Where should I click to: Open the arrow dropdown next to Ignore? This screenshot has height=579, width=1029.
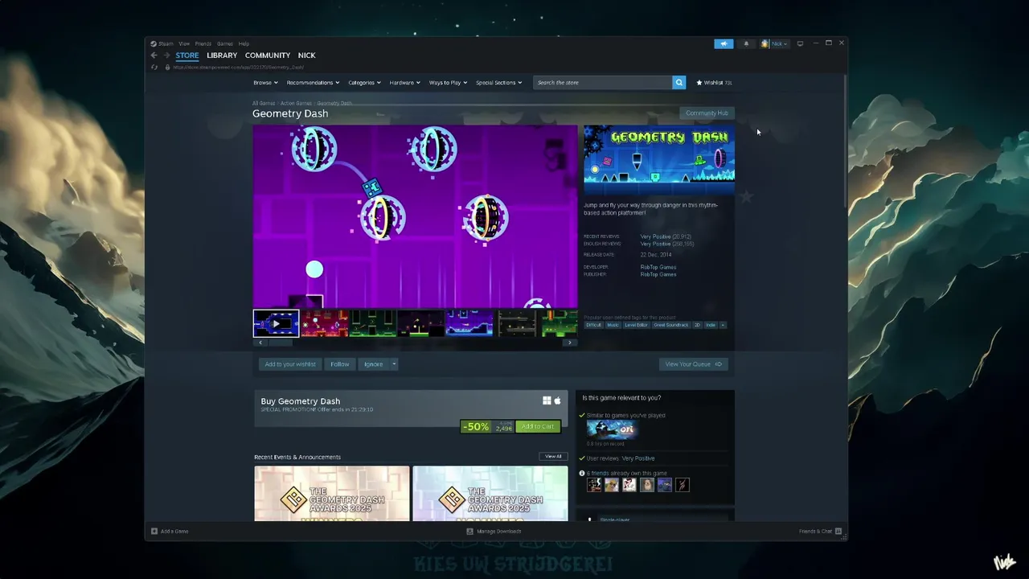click(394, 364)
